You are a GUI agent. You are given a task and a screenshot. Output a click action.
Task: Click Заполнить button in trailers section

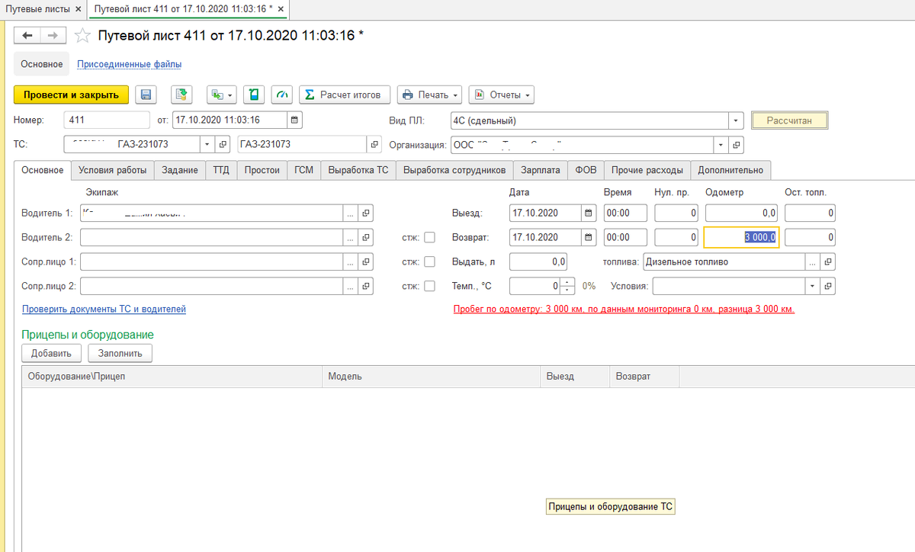pos(120,353)
